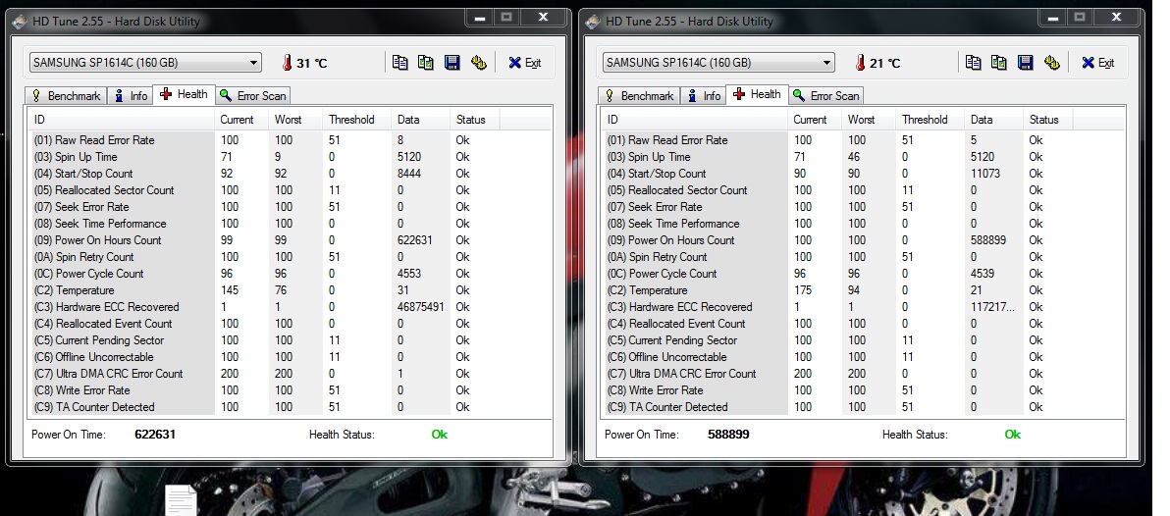Switch to Benchmark tab in 31 °C window

66,95
